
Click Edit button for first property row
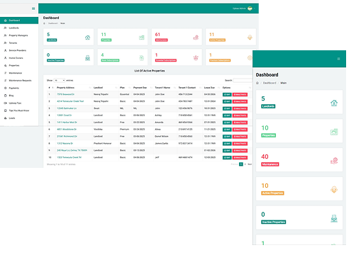(227, 94)
